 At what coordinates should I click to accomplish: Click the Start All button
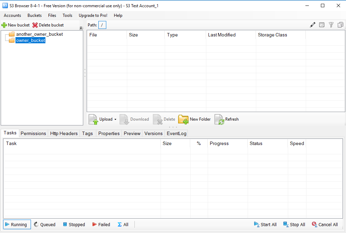[265, 224]
